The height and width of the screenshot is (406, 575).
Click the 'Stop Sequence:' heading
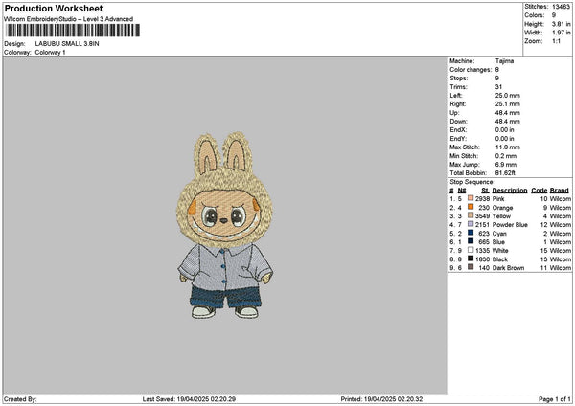click(x=471, y=182)
